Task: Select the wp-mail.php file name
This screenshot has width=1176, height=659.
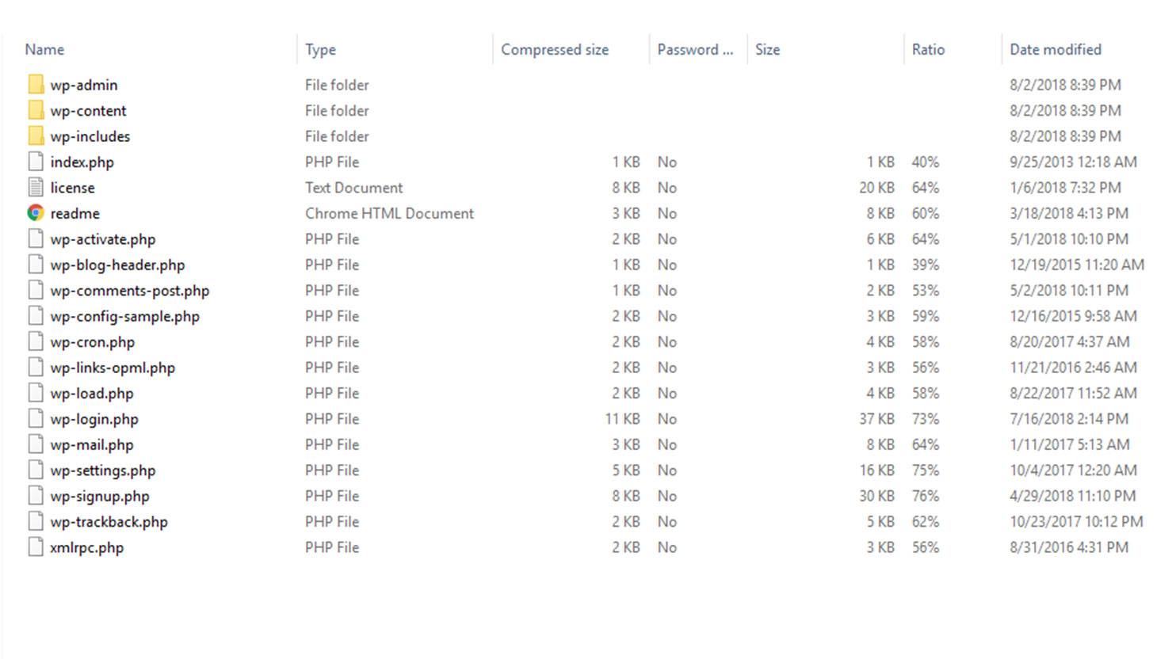Action: coord(92,445)
